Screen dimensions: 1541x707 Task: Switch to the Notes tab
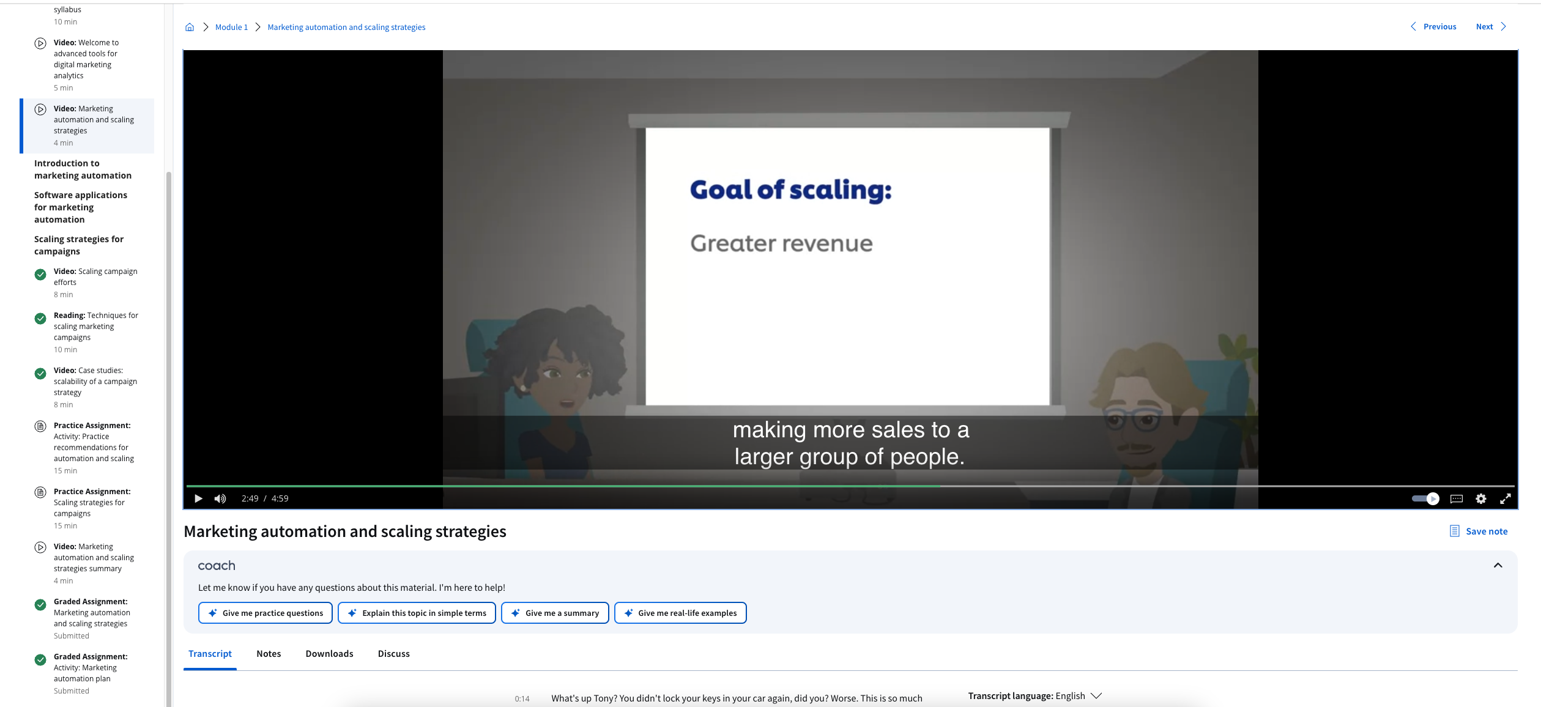click(269, 653)
